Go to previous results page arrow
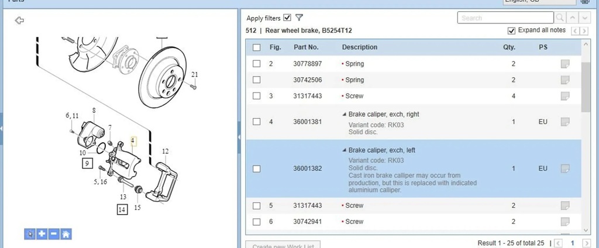599x248 pixels. click(x=558, y=243)
